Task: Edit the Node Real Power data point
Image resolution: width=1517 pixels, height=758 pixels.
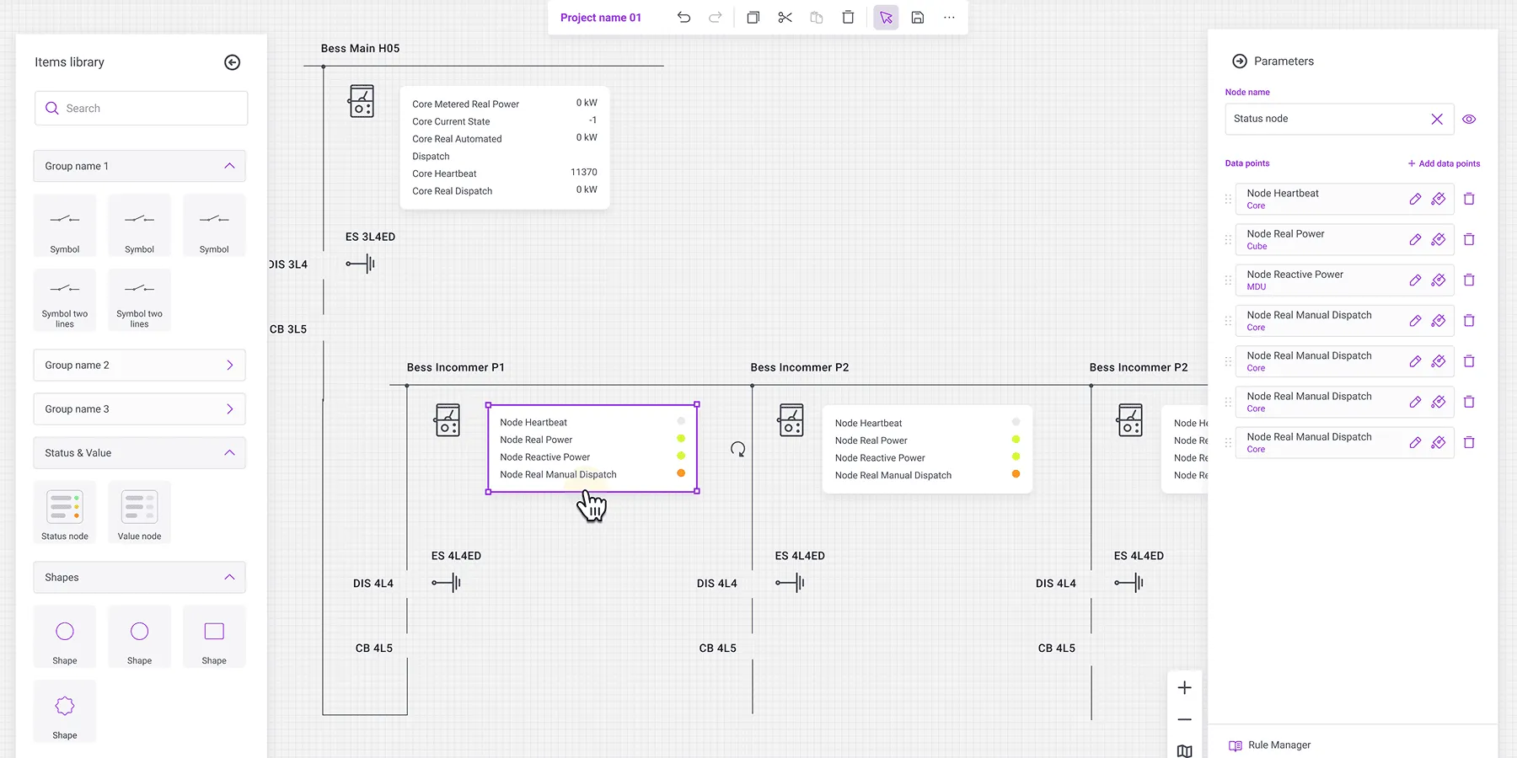Action: [x=1415, y=240]
